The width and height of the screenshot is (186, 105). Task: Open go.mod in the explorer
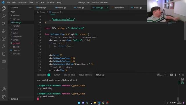tap(16, 43)
